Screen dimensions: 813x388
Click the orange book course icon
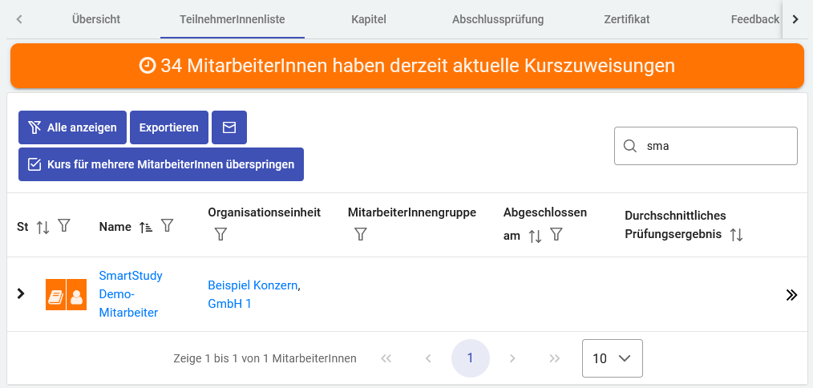[55, 295]
